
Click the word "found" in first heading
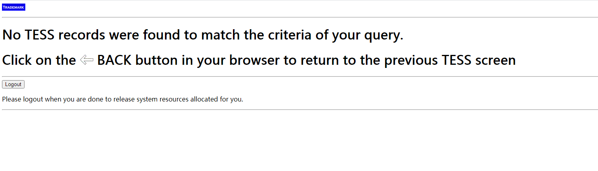161,35
